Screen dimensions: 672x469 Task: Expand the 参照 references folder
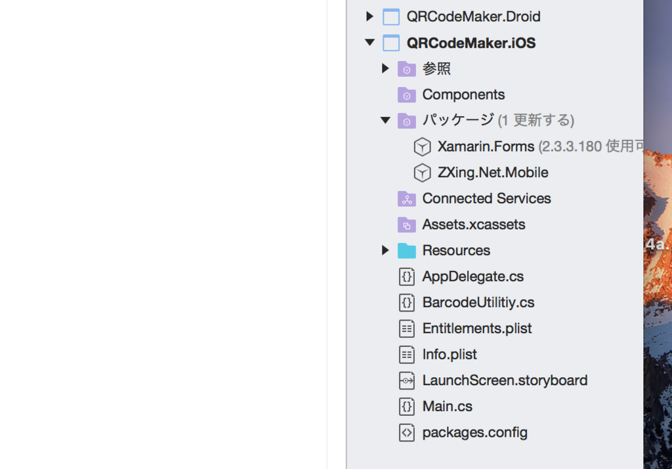pyautogui.click(x=385, y=68)
